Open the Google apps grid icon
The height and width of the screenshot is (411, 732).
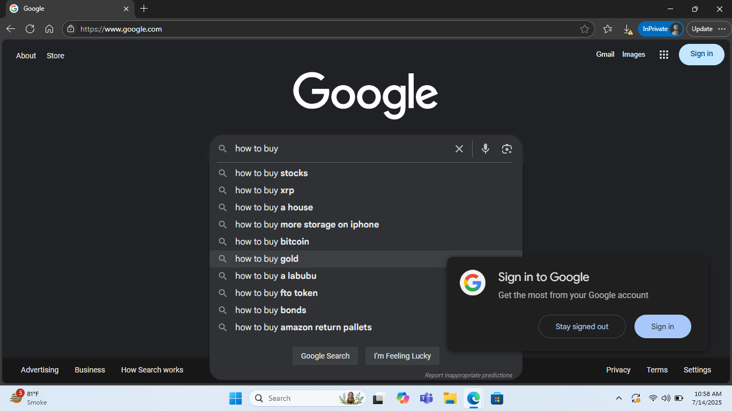664,55
